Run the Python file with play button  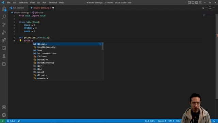[x=203, y=8]
